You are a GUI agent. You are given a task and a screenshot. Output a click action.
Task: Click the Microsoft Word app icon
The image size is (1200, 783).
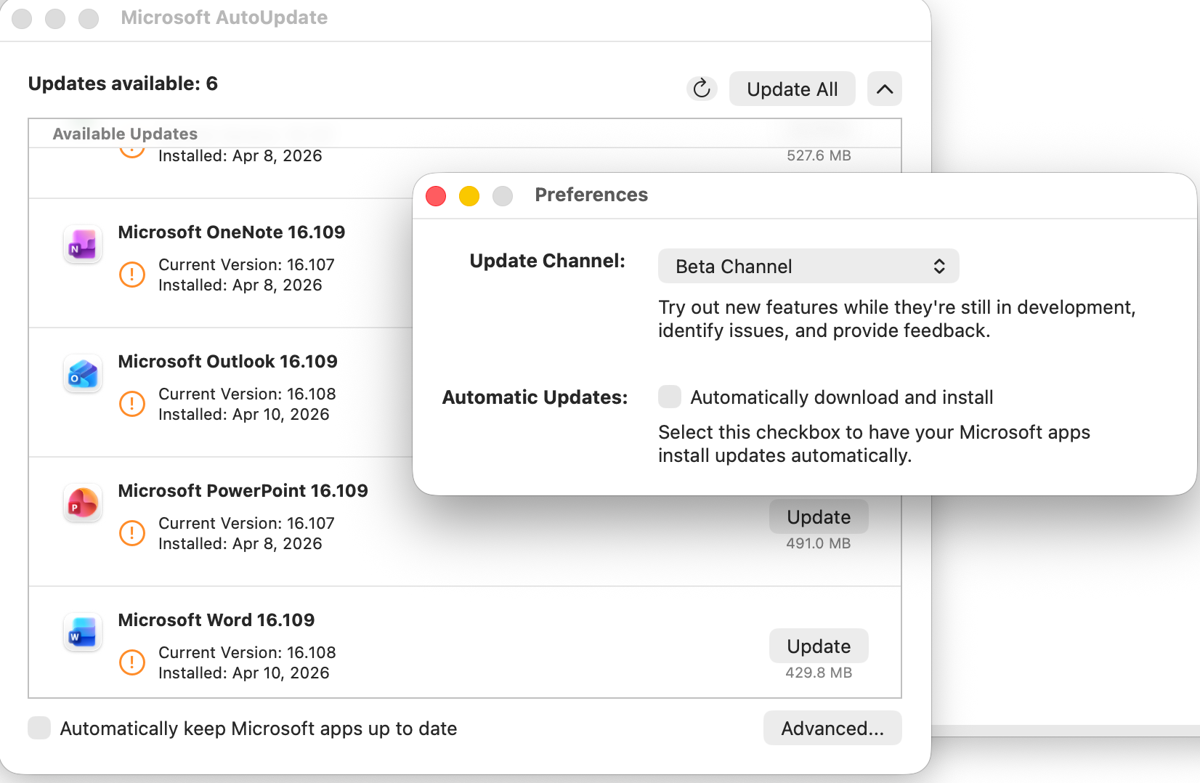point(83,632)
